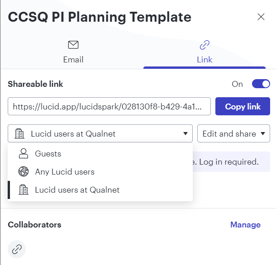
Task: Click the envelope icon above Email
Action: pos(73,45)
